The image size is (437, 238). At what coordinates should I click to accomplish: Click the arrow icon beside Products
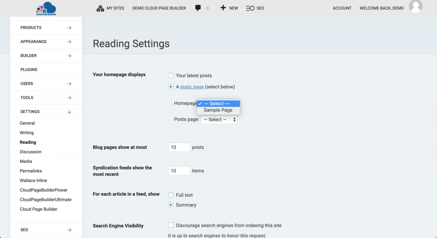(x=69, y=28)
